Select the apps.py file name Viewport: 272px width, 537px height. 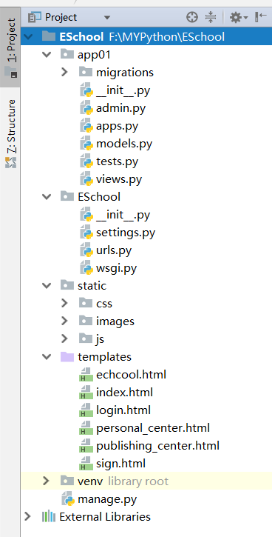pos(118,126)
